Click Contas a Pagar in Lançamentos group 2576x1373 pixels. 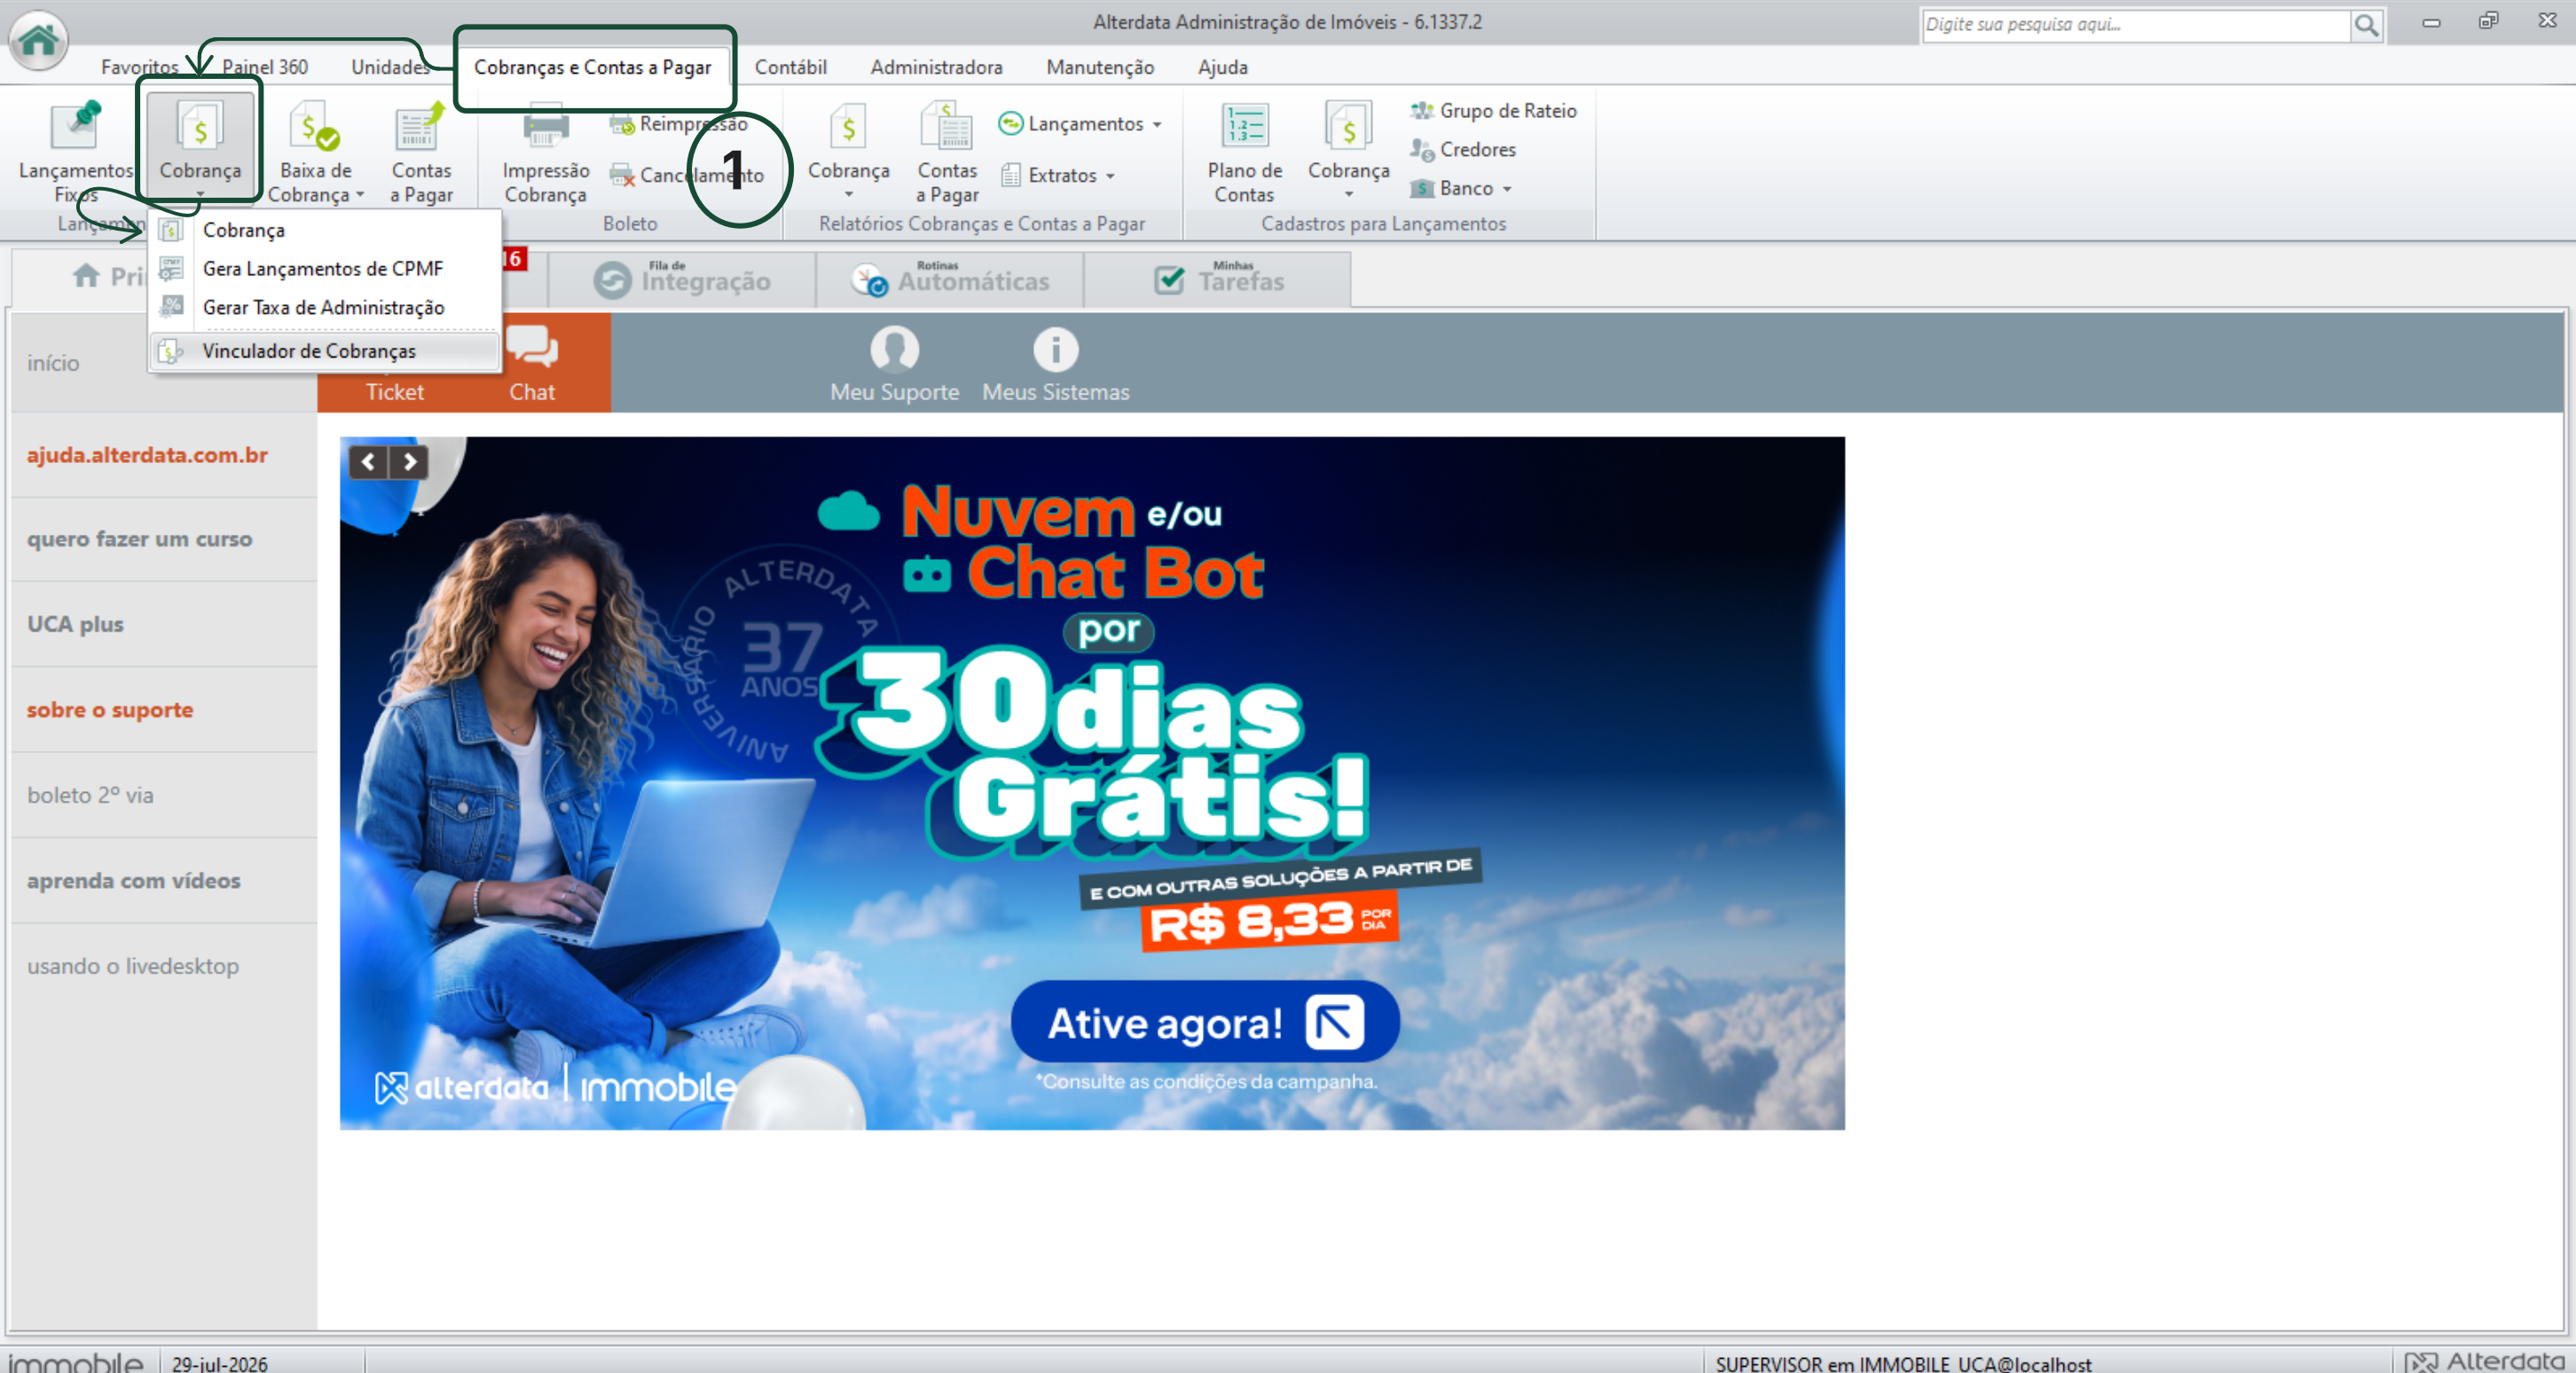coord(421,152)
